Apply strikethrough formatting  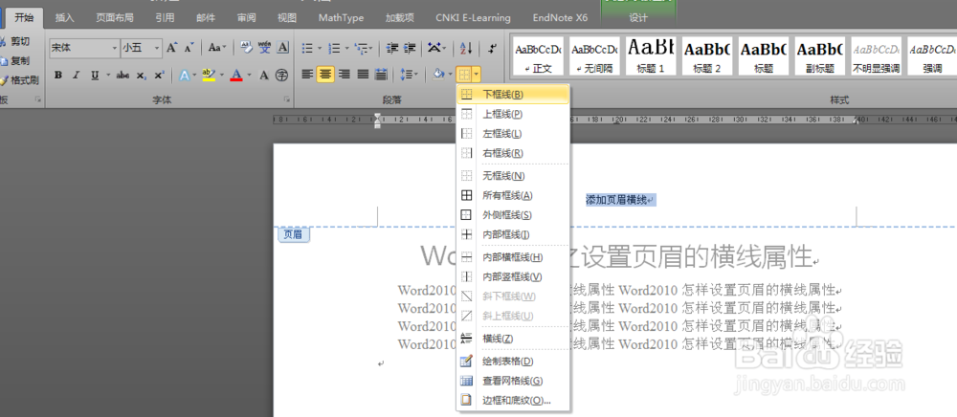[x=122, y=76]
